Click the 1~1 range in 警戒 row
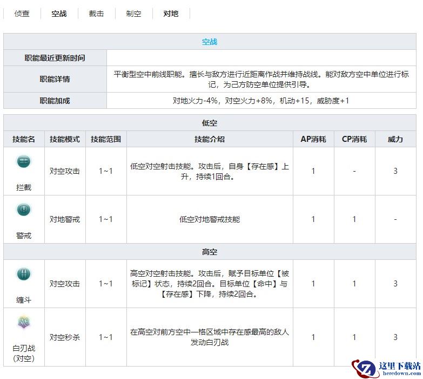 point(106,219)
